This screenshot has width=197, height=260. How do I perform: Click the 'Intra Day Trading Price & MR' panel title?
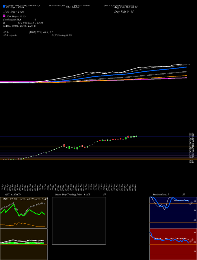point(72,195)
